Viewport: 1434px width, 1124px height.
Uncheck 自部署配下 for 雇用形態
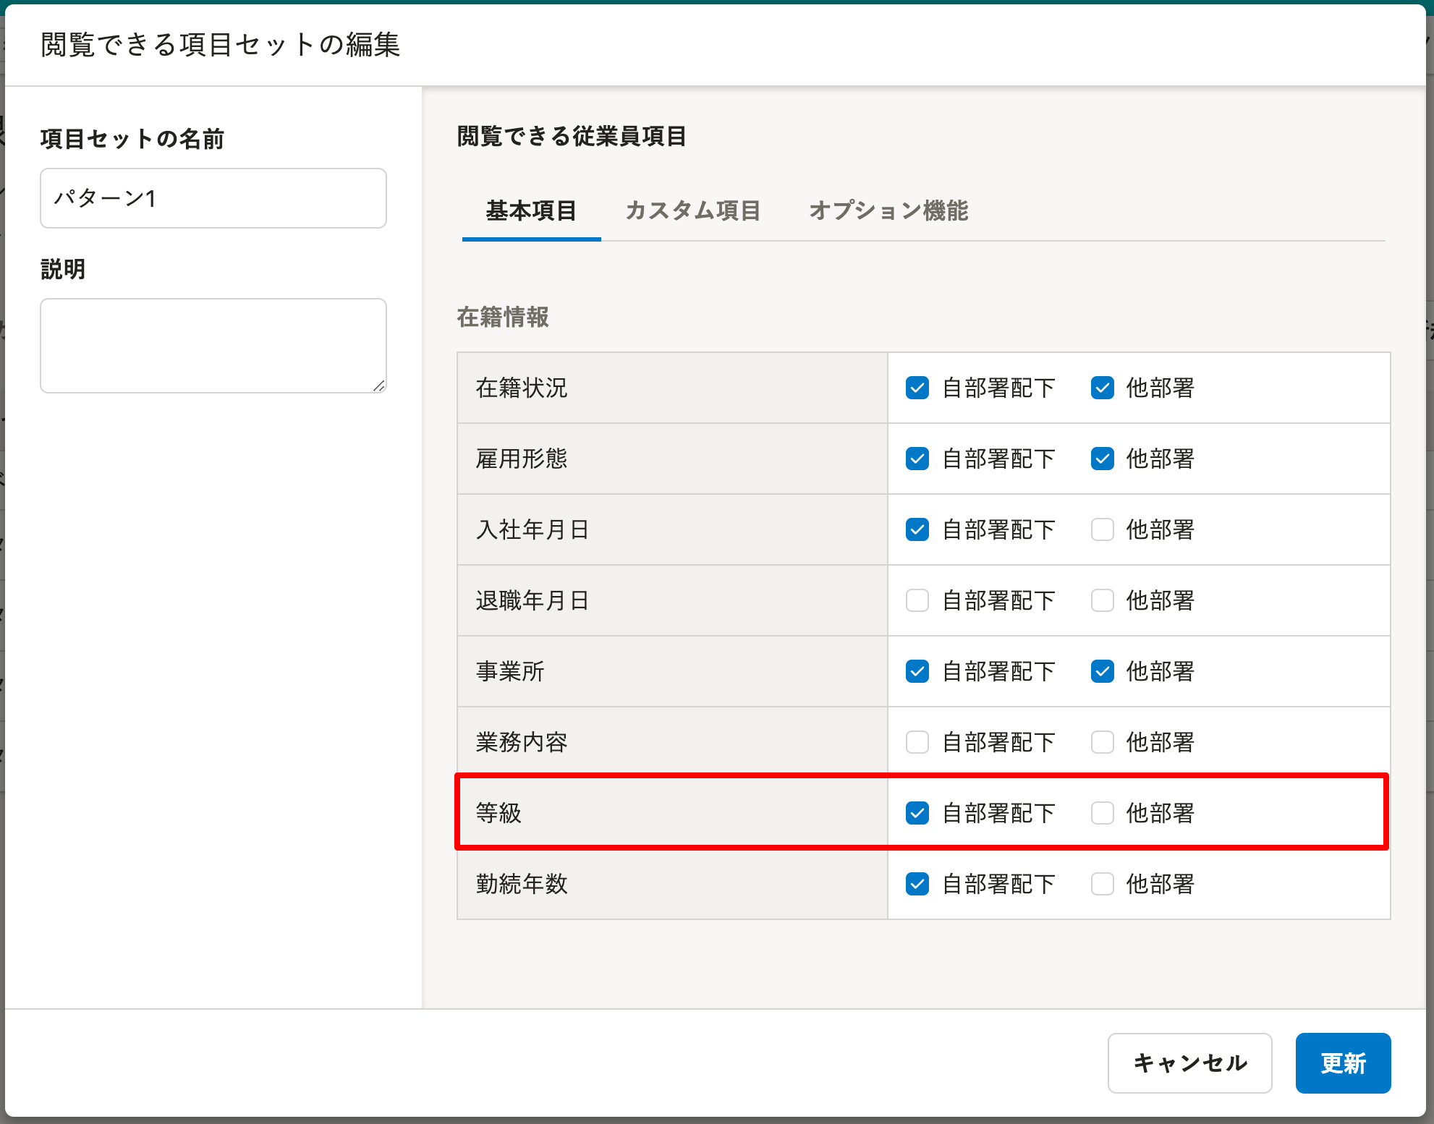(917, 459)
